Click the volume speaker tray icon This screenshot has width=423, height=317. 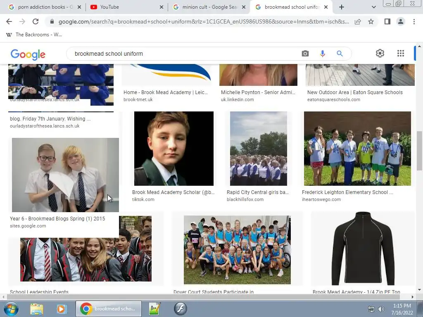coord(381,309)
